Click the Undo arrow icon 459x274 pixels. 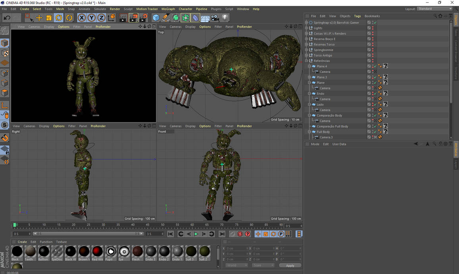pyautogui.click(x=7, y=18)
